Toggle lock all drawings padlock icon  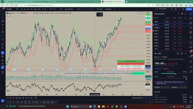coord(3,60)
